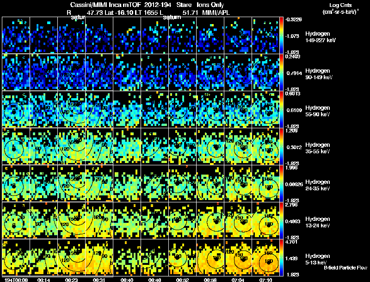Click the 'Hydrogen 24-35 keV' row label
The image size is (370, 282).
pyautogui.click(x=318, y=185)
